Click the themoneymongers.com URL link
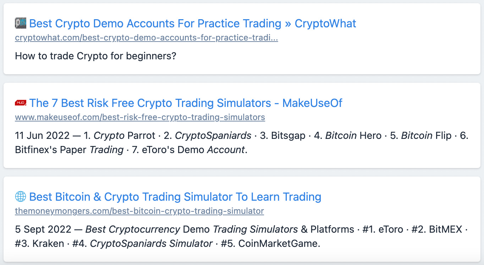 coord(139,211)
